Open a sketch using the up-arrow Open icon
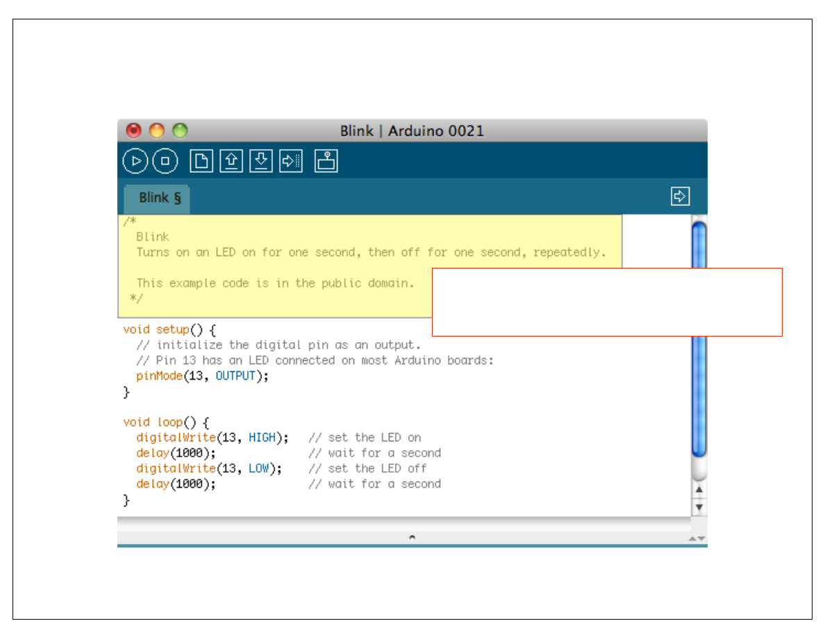Image resolution: width=825 pixels, height=637 pixels. coord(231,161)
